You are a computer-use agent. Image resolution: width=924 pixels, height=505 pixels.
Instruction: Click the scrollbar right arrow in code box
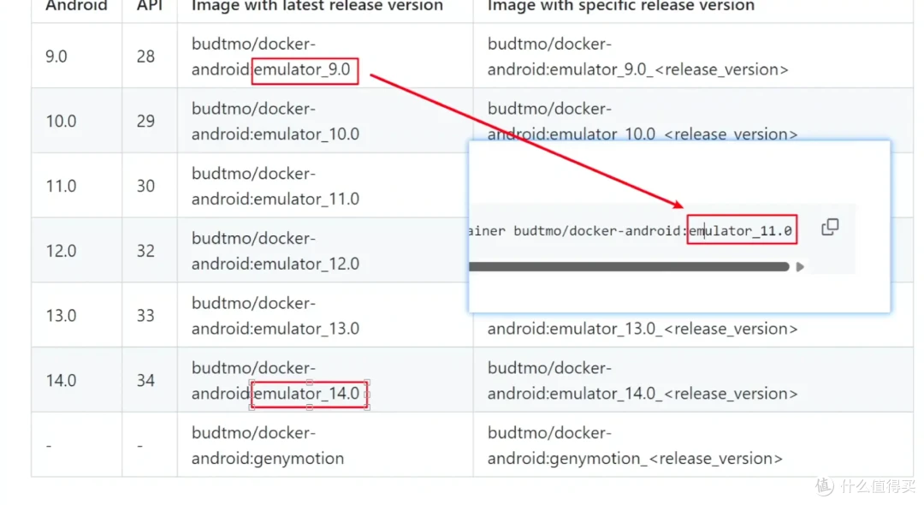click(x=800, y=267)
